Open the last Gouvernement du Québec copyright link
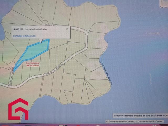168x126 pixels. (151, 121)
